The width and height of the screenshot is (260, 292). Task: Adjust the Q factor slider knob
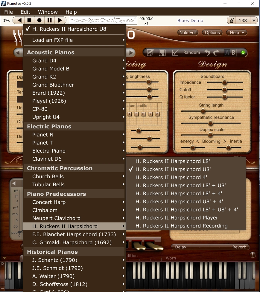pyautogui.click(x=224, y=97)
